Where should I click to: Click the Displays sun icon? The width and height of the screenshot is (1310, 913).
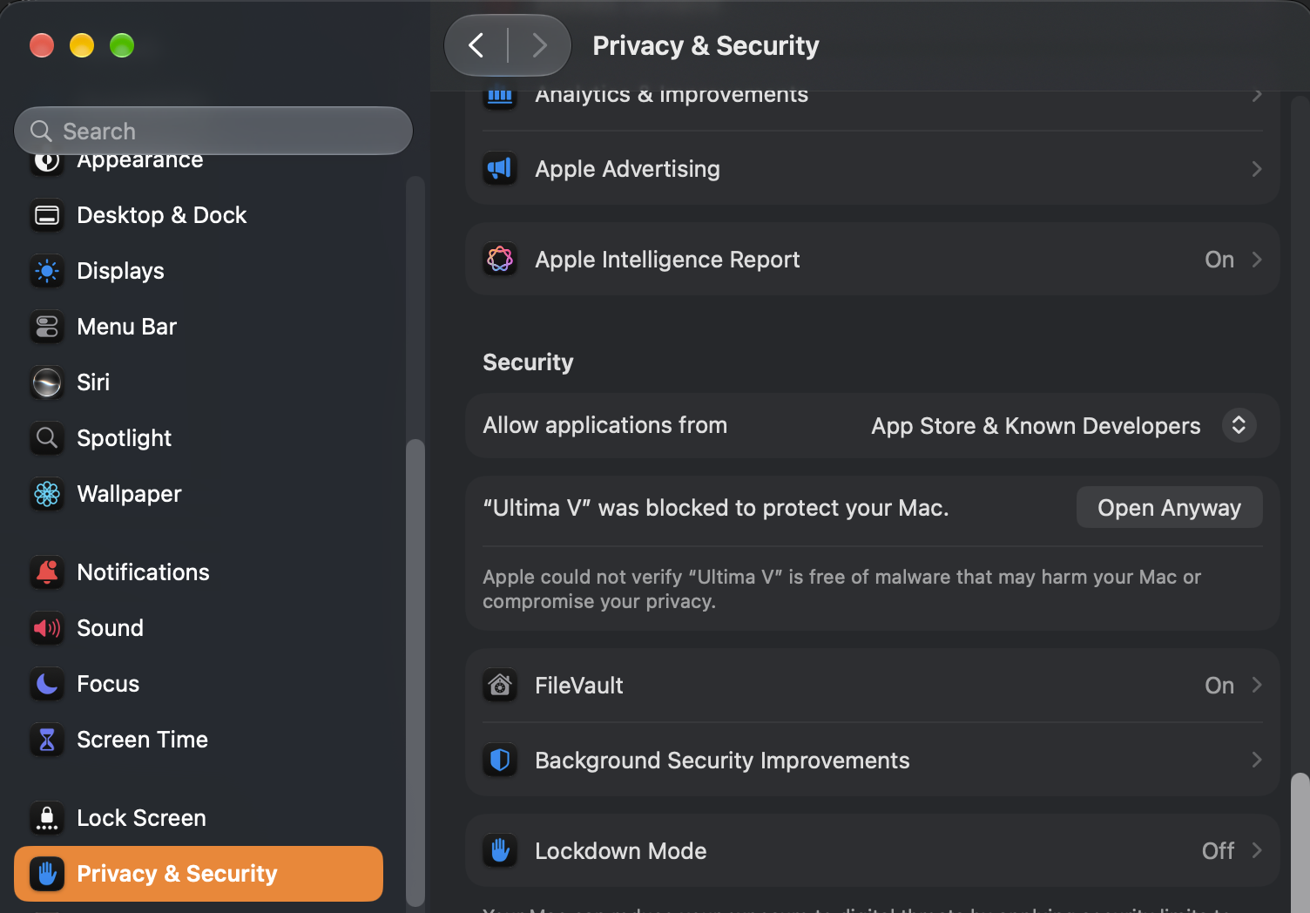tap(47, 271)
